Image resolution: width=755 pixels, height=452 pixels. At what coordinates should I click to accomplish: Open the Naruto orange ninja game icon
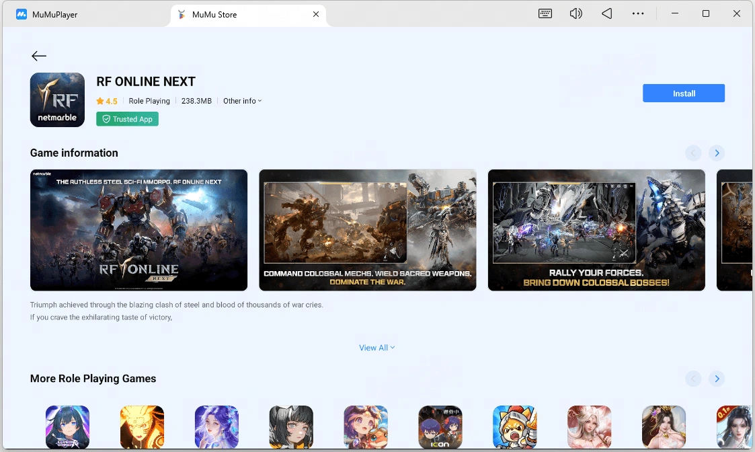[142, 427]
